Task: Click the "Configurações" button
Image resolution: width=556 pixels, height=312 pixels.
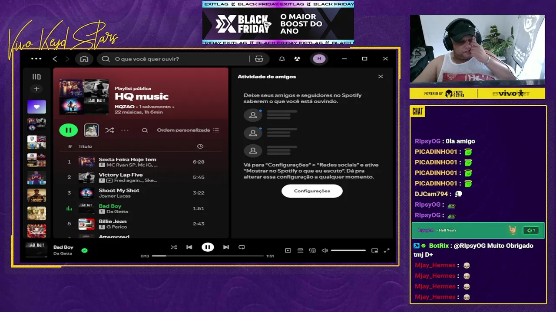Action: tap(312, 191)
